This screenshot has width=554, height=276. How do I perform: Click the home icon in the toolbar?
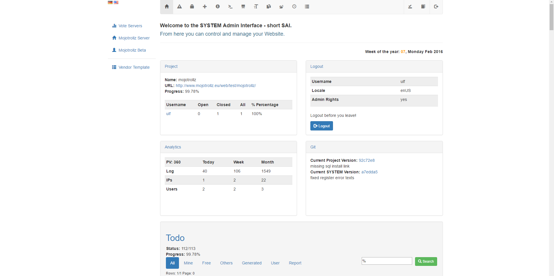(167, 7)
